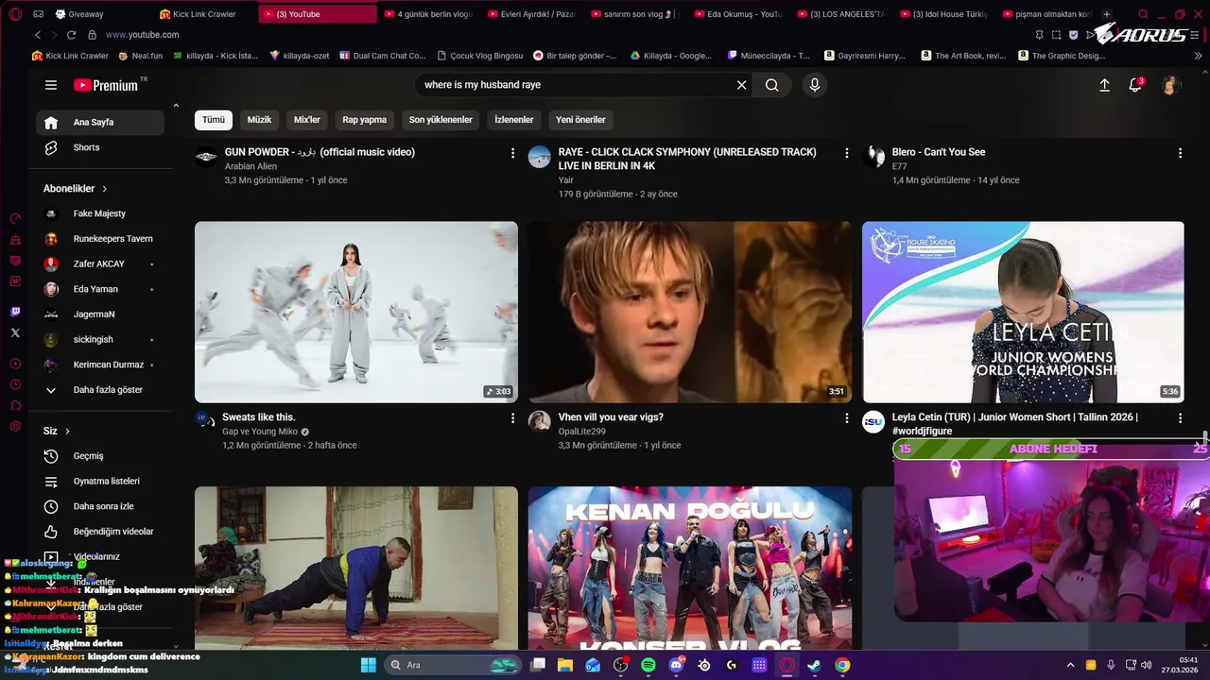Image resolution: width=1210 pixels, height=680 pixels.
Task: Go to Ana Sayfa in the sidebar
Action: [99, 123]
